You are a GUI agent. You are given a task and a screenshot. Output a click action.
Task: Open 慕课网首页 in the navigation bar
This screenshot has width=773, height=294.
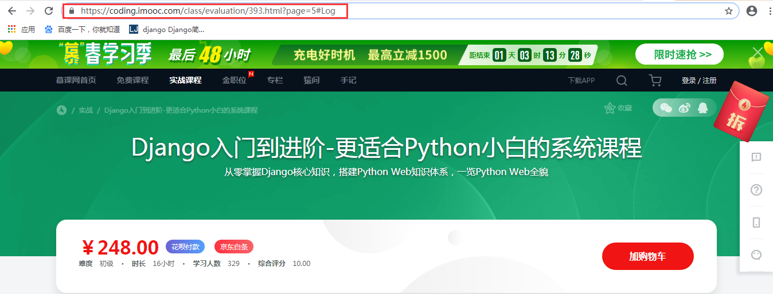coord(76,80)
